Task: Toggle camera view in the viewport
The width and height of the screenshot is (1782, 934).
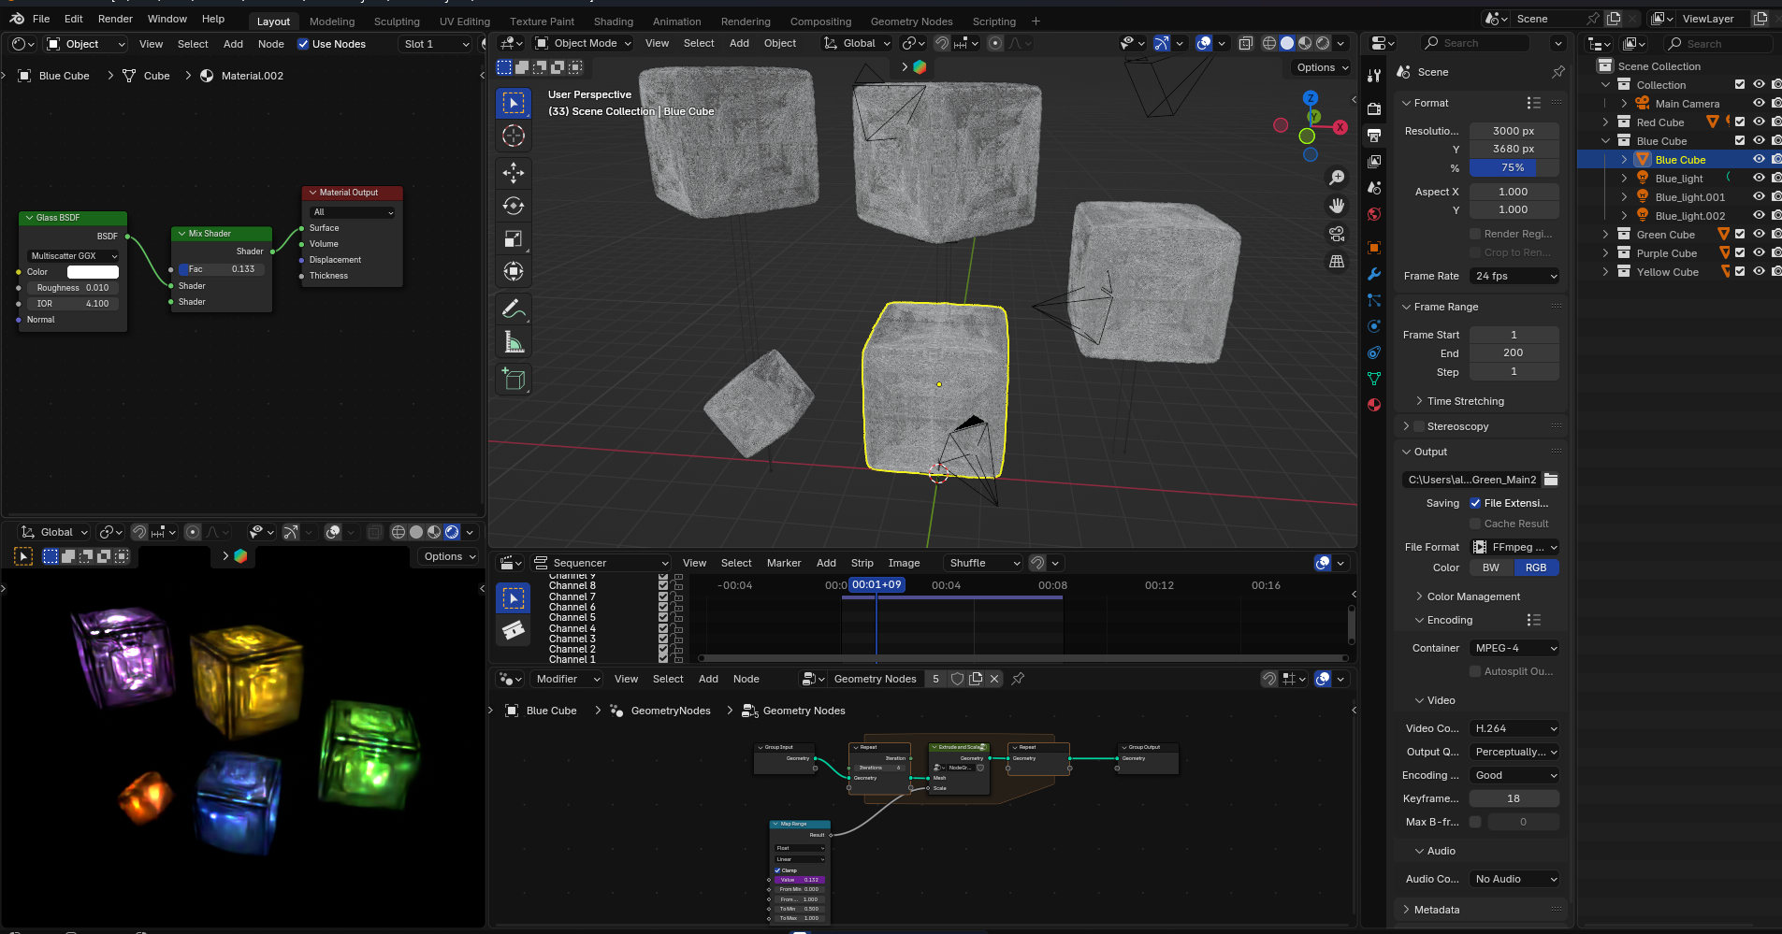Action: pyautogui.click(x=1337, y=234)
